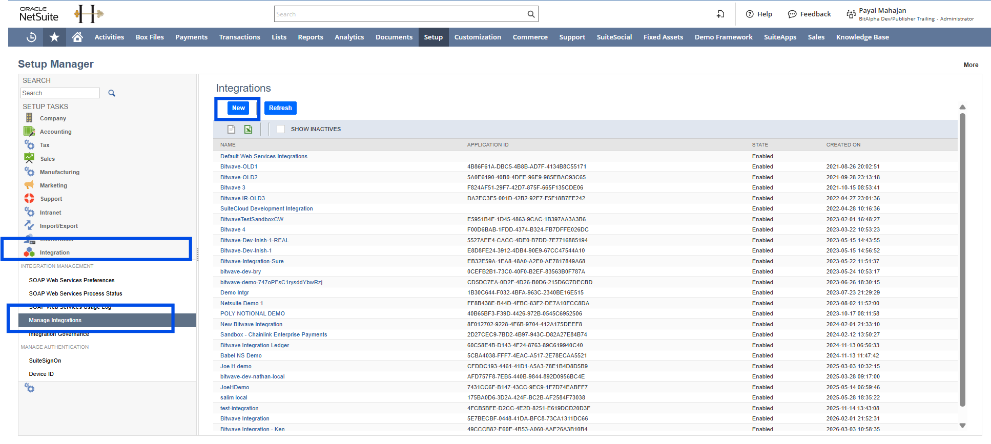Image resolution: width=991 pixels, height=444 pixels.
Task: Click the Setup Manager search magnifier icon
Action: coord(112,93)
